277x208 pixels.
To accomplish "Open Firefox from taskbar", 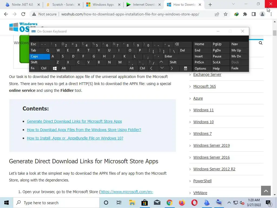I will (182, 203).
